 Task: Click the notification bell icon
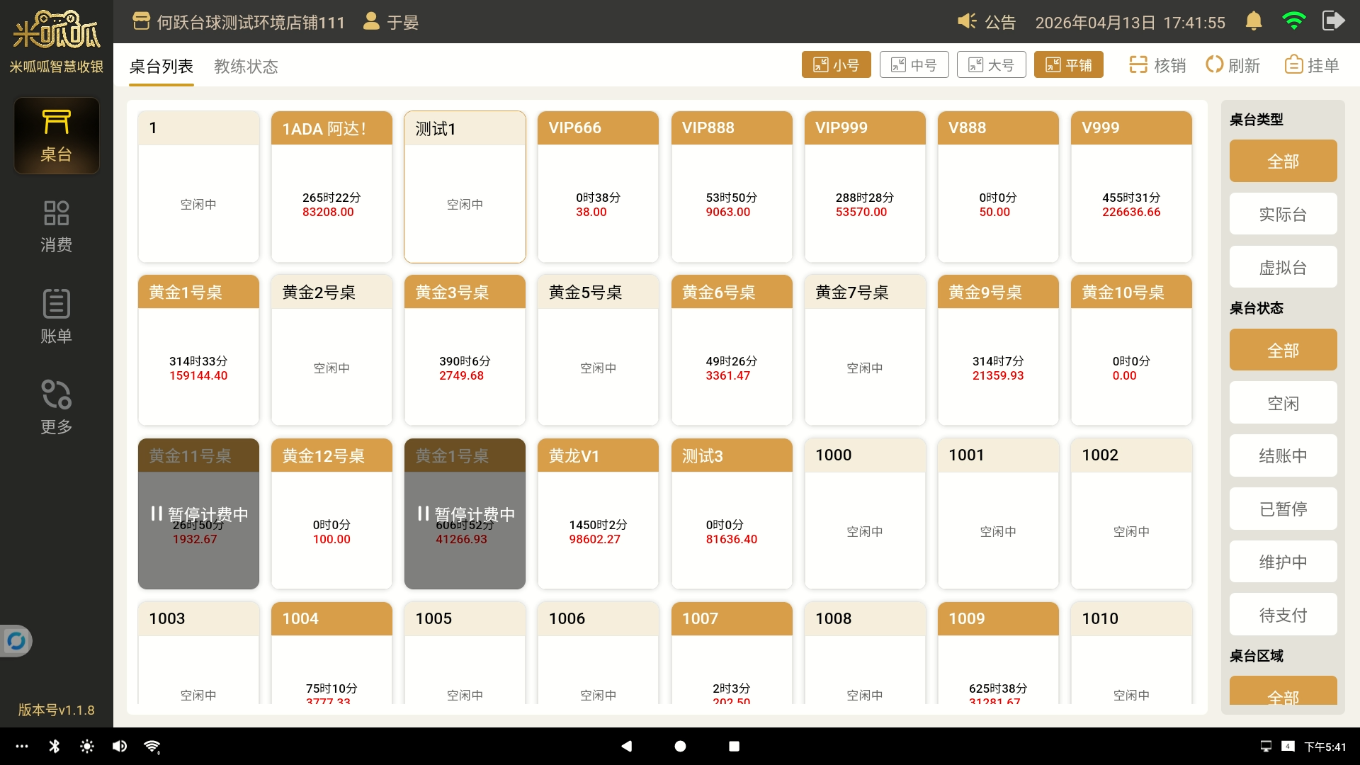1253,21
